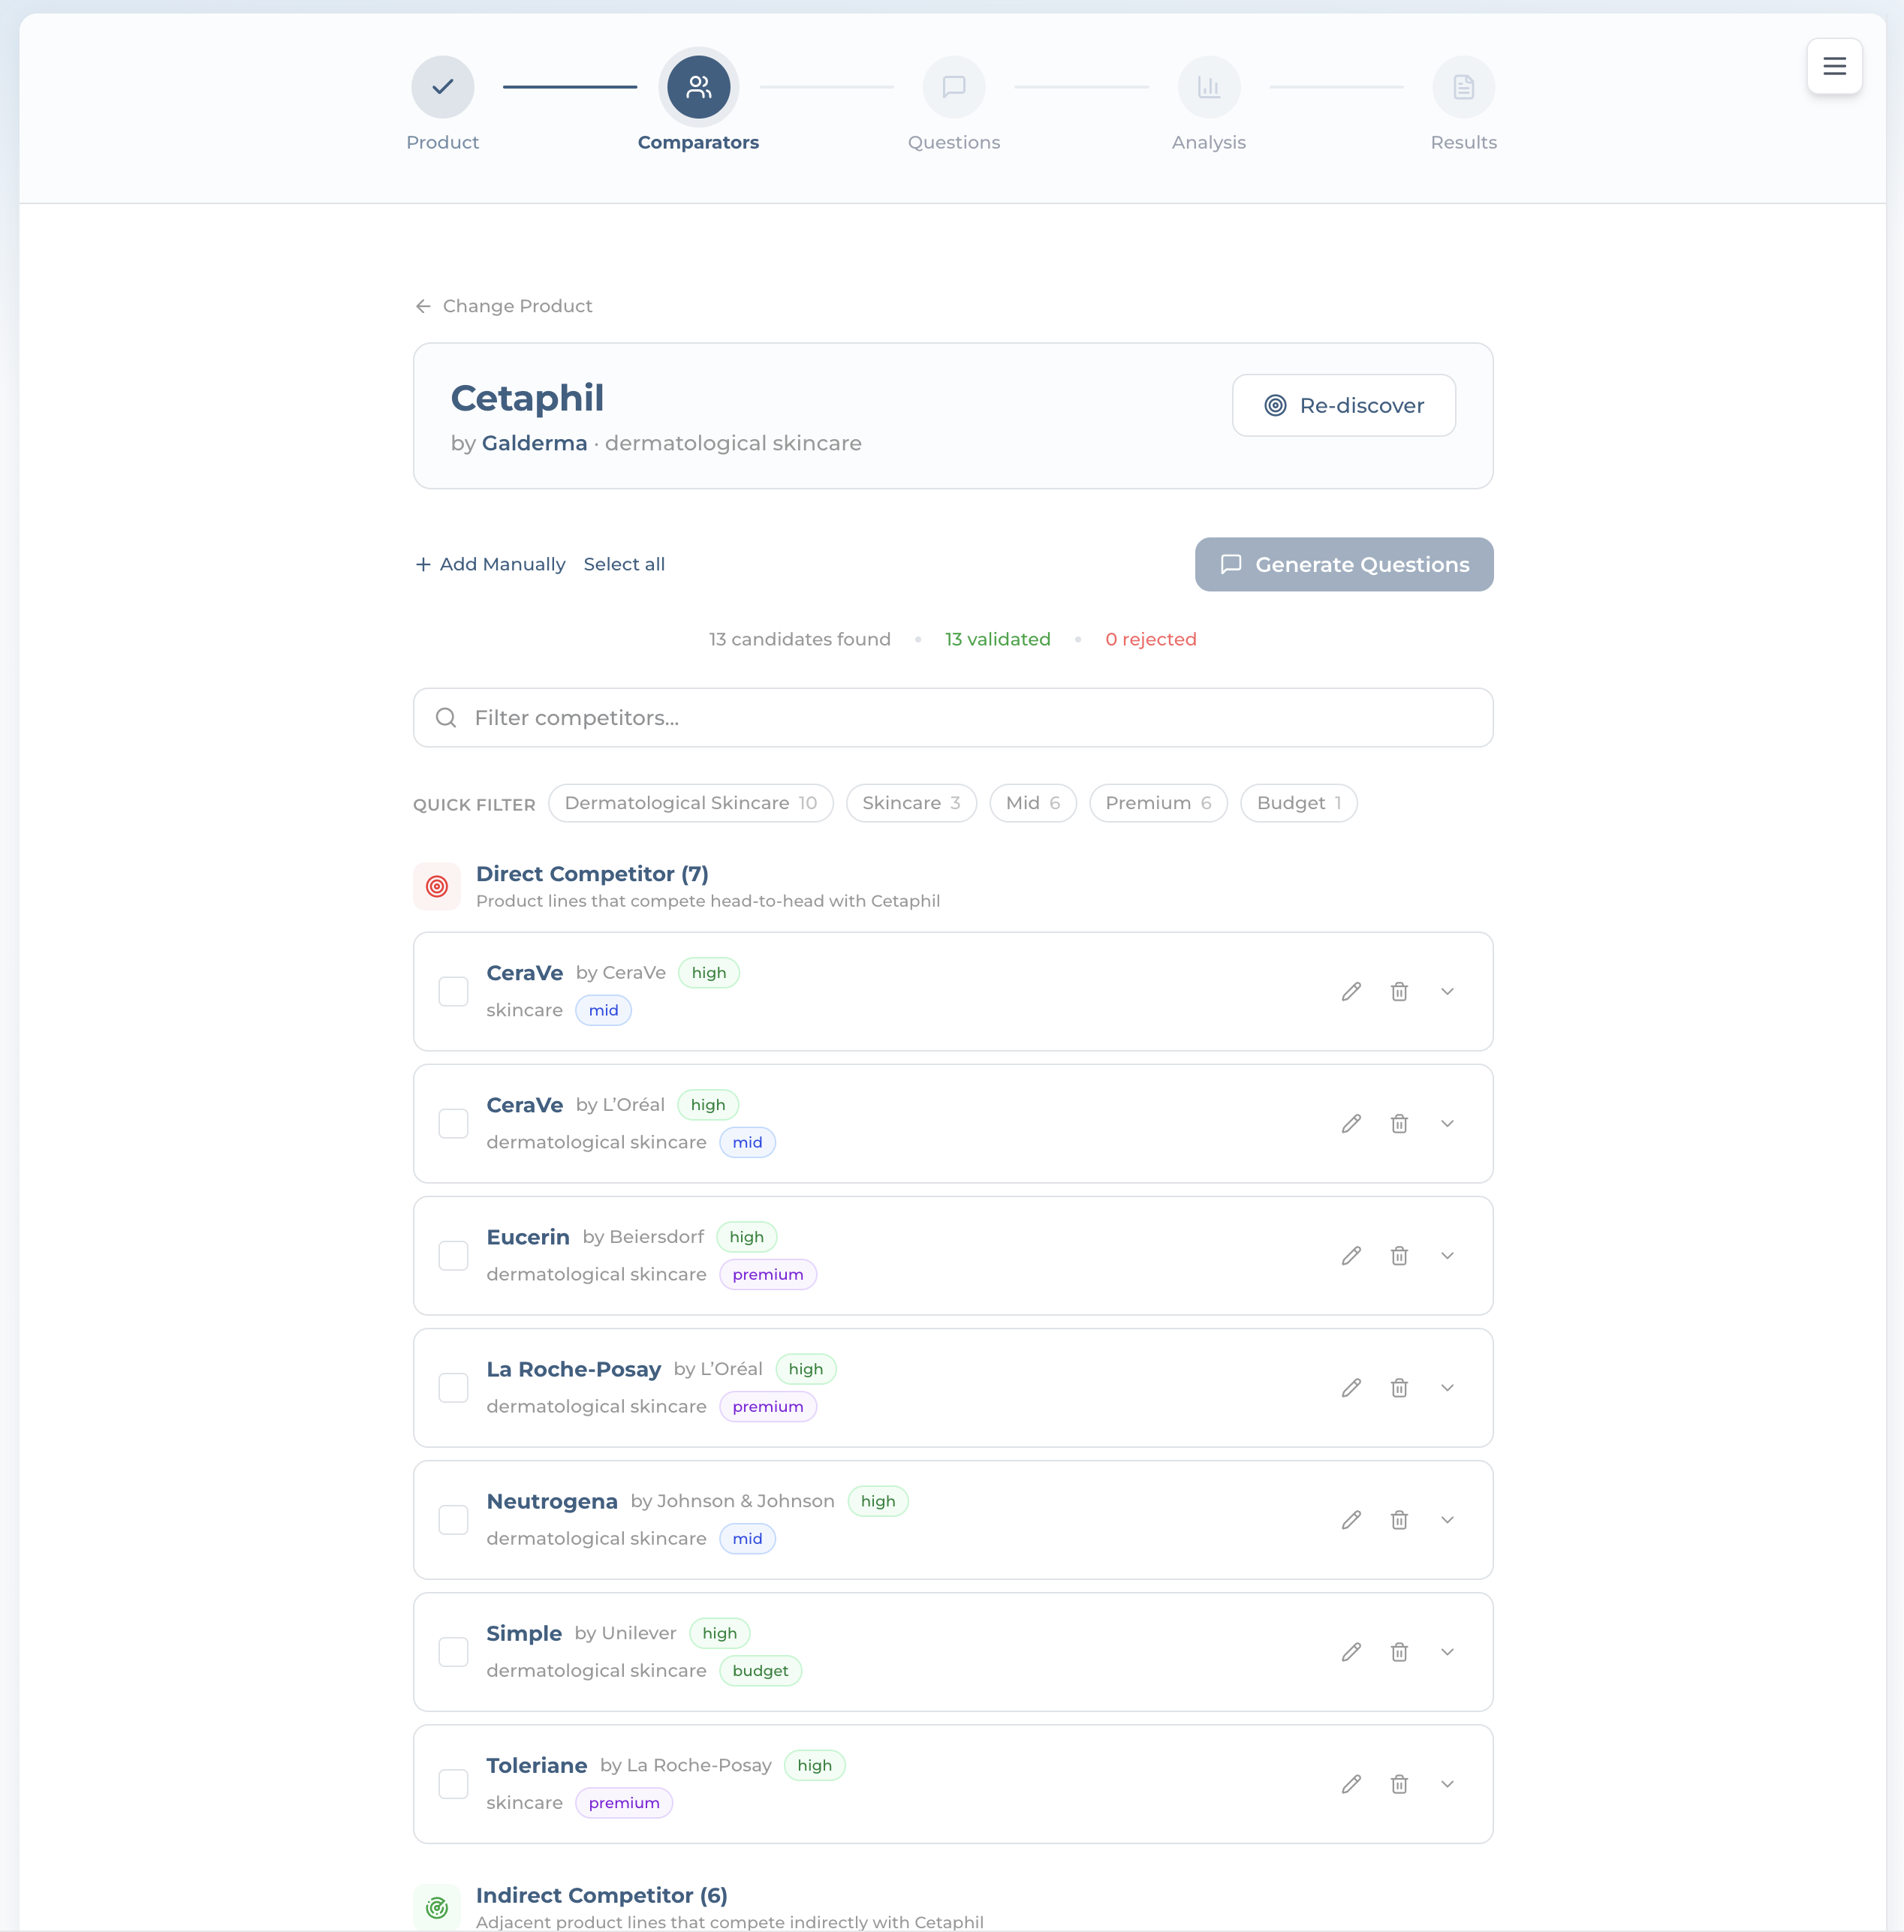Image resolution: width=1904 pixels, height=1932 pixels.
Task: Click Change Product back link
Action: coord(504,305)
